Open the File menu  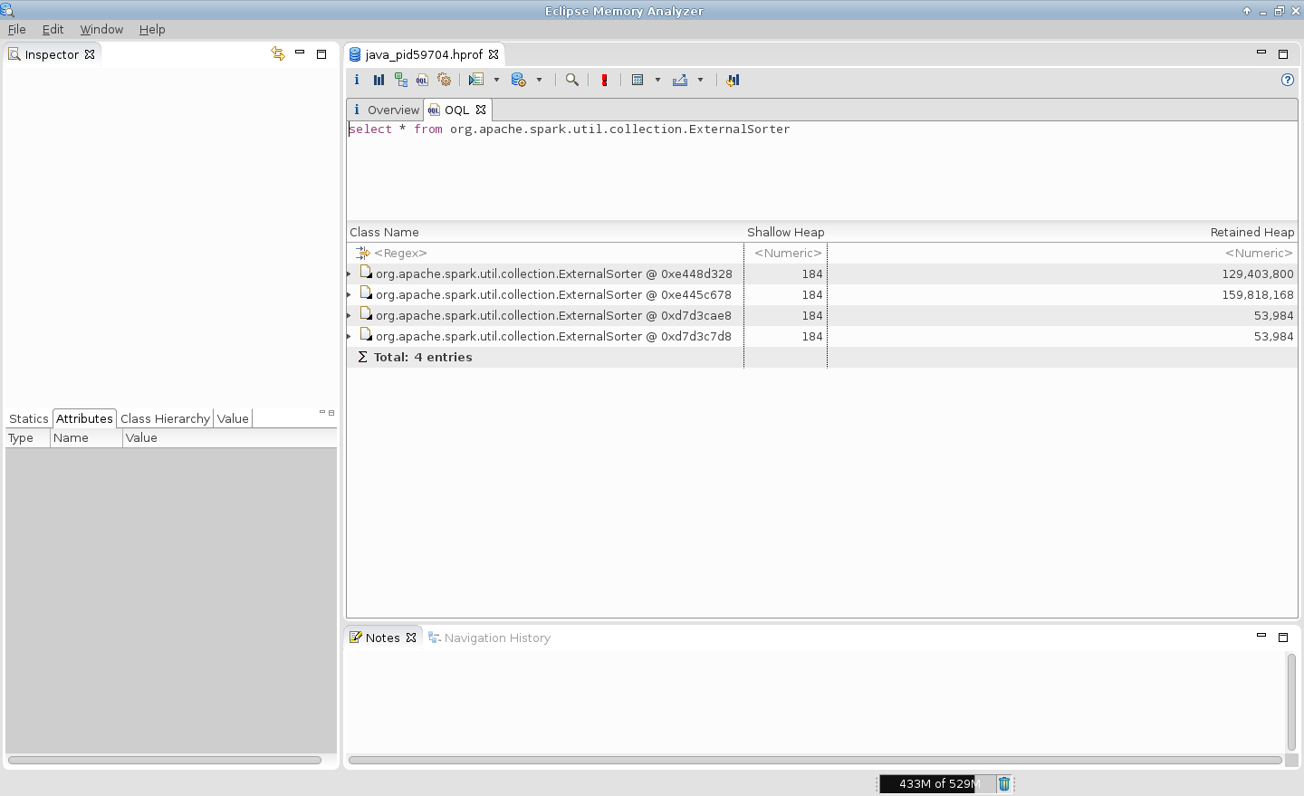16,29
